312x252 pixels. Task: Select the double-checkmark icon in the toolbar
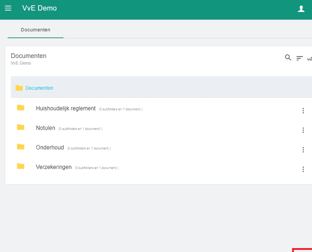309,58
